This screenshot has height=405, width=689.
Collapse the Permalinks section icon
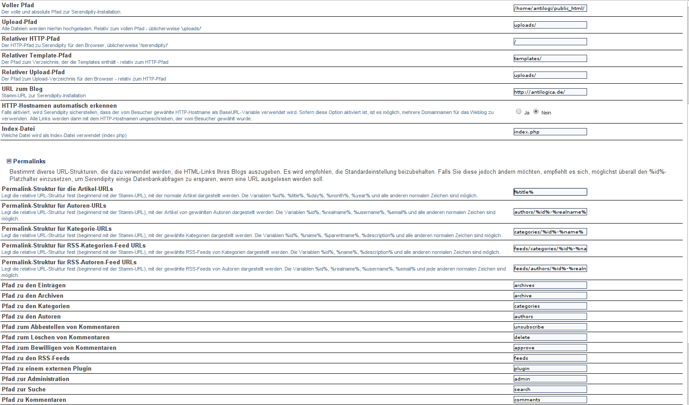click(x=9, y=161)
